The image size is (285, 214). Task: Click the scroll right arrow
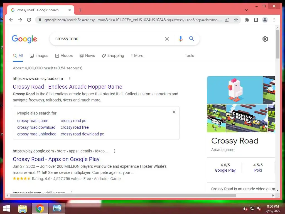273,195
